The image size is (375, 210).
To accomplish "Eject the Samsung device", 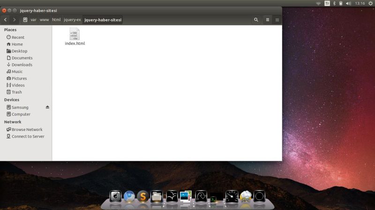I will (x=47, y=107).
